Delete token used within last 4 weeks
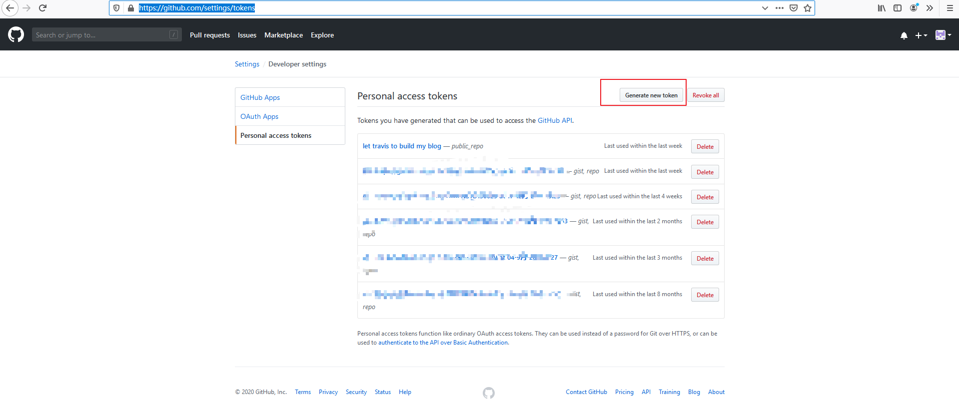The width and height of the screenshot is (959, 410). (705, 197)
